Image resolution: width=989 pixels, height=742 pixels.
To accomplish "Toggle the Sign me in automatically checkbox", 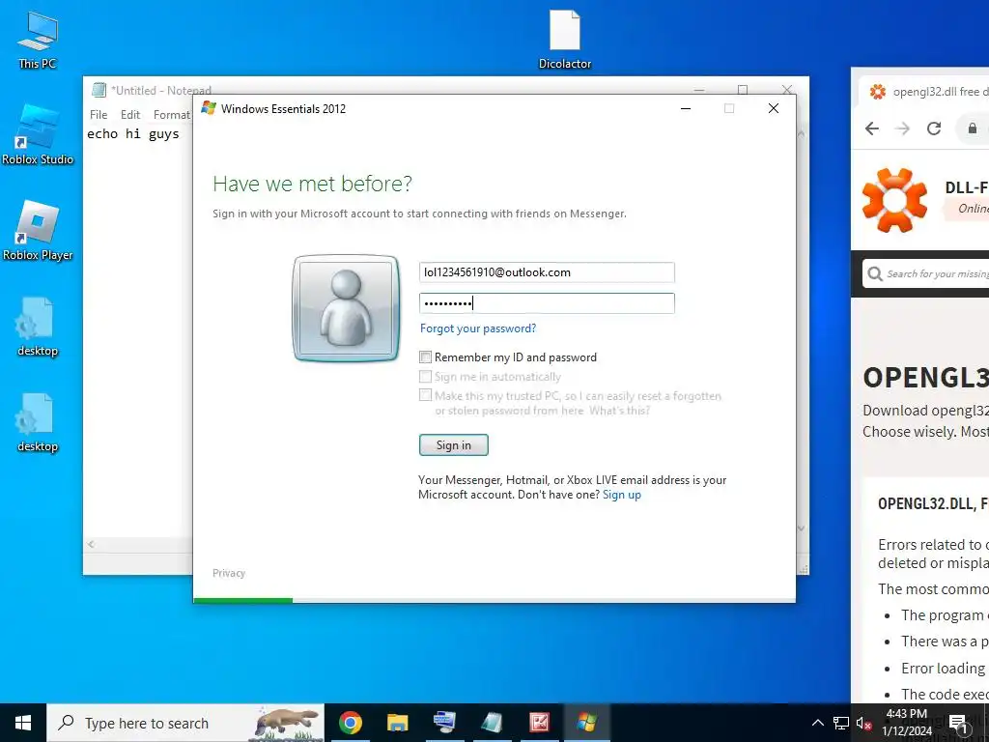I will pyautogui.click(x=426, y=377).
